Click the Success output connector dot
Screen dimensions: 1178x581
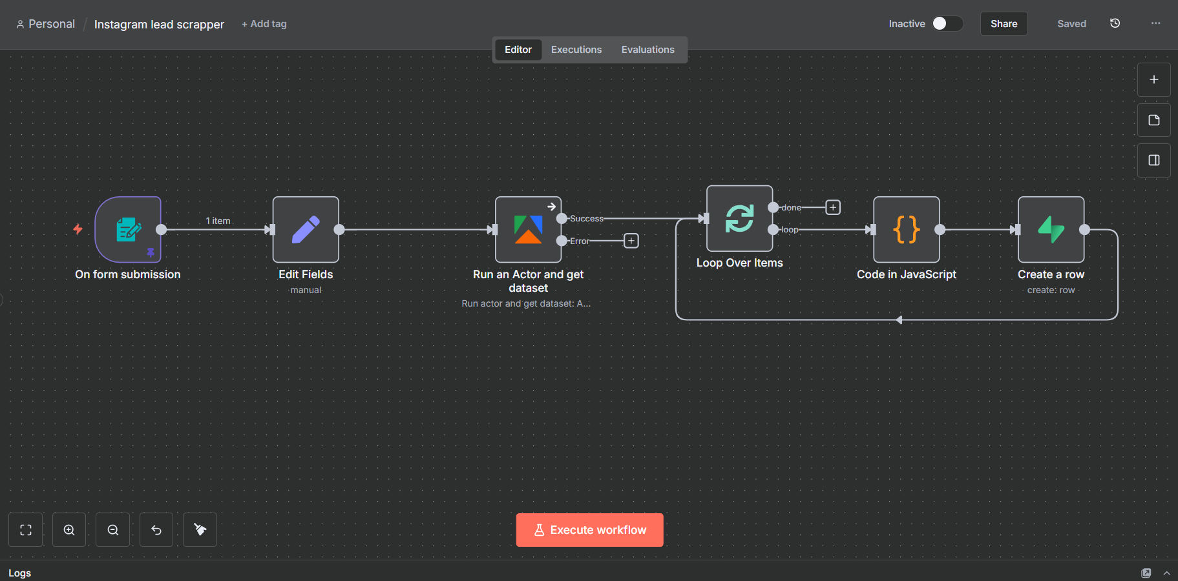tap(562, 218)
